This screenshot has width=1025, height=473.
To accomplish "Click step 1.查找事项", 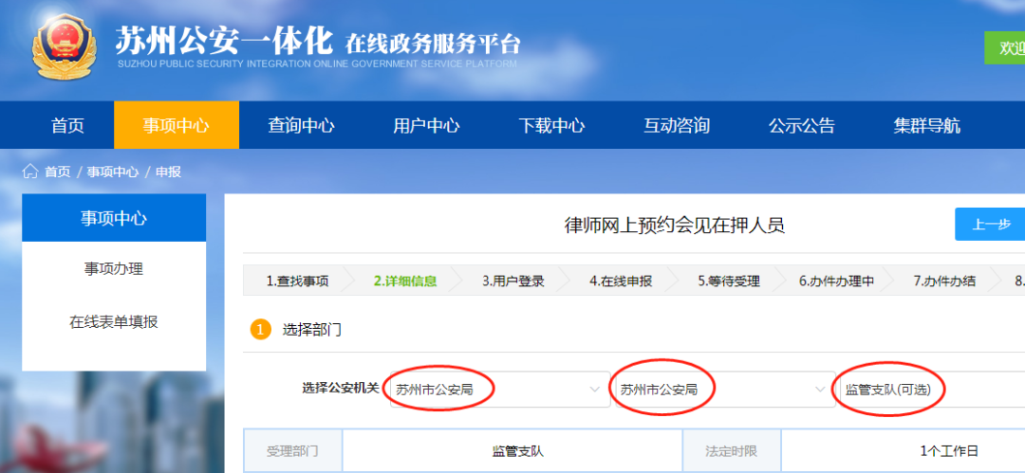I will (297, 282).
